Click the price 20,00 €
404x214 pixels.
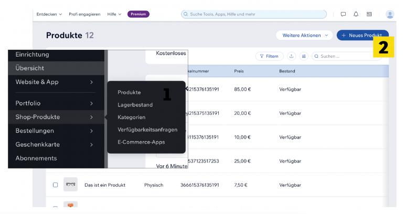coord(242,113)
